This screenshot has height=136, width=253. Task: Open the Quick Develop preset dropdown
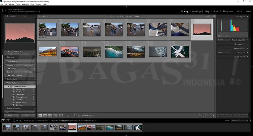[x=224, y=40]
